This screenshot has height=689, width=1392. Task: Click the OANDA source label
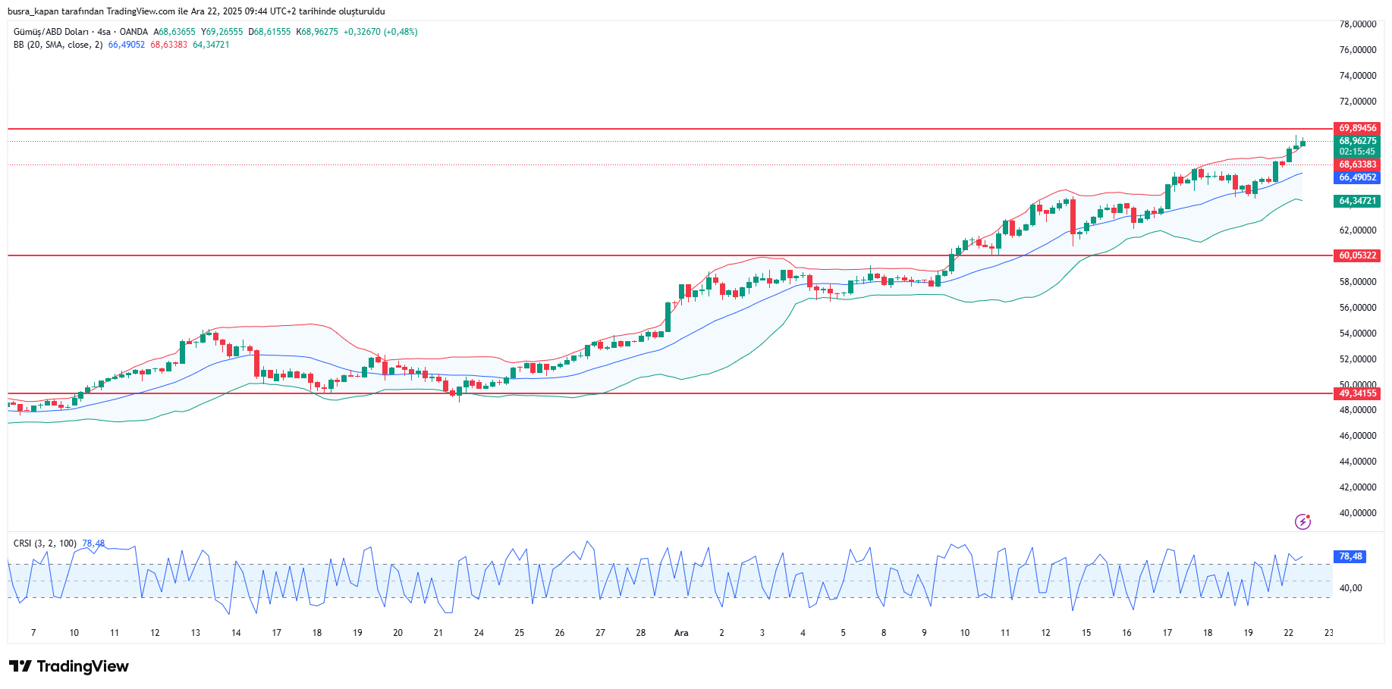point(134,32)
